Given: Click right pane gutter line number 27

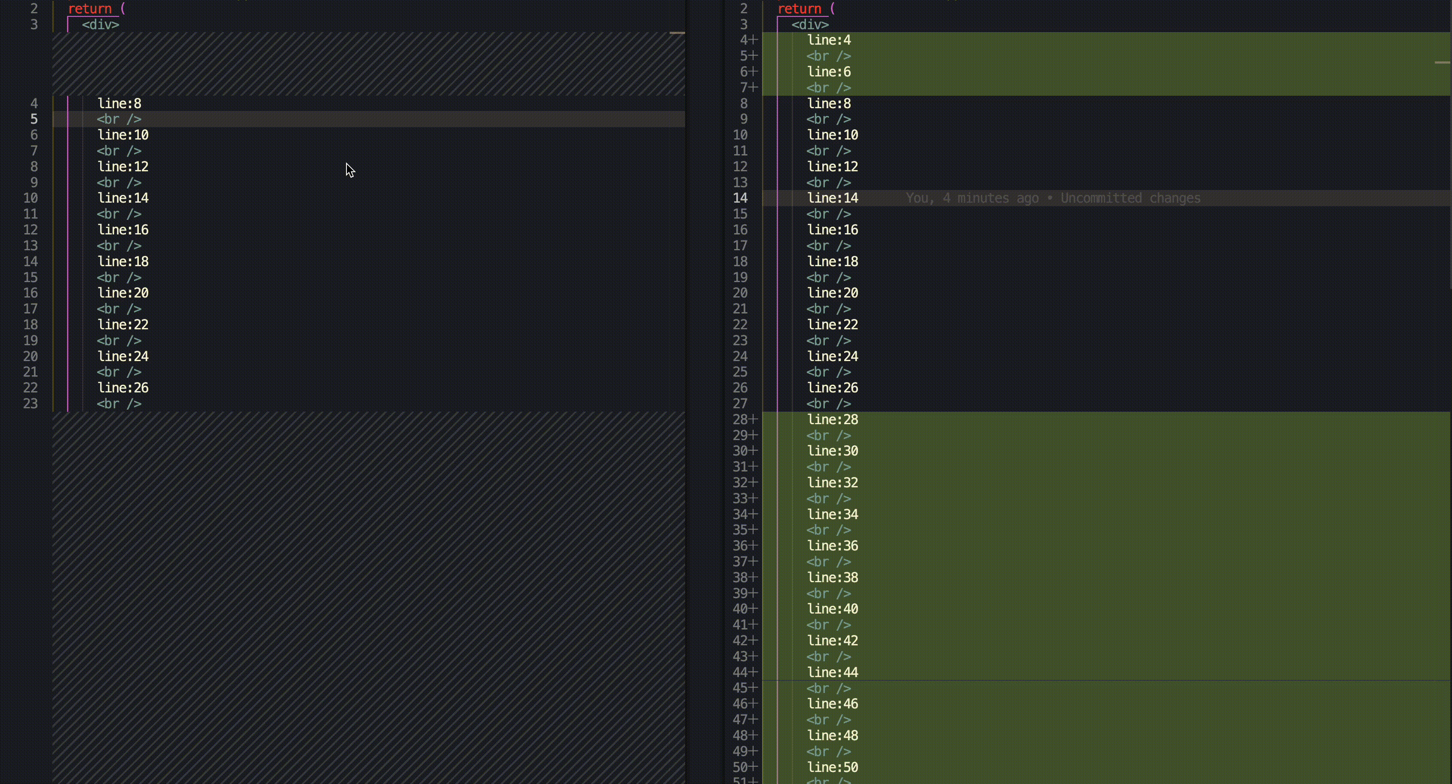Looking at the screenshot, I should [740, 404].
